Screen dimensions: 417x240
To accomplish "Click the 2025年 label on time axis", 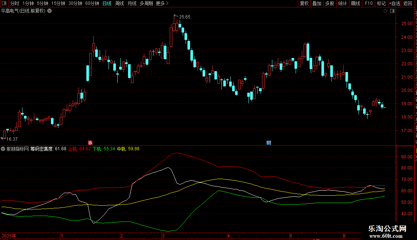I will pos(9,236).
